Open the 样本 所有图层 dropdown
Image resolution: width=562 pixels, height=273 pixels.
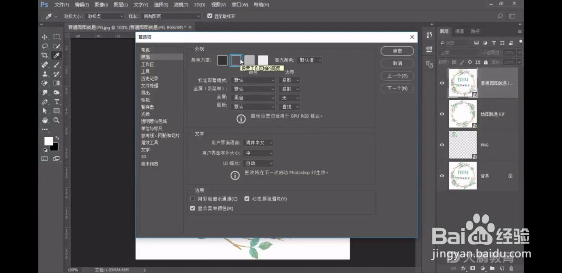click(x=171, y=16)
